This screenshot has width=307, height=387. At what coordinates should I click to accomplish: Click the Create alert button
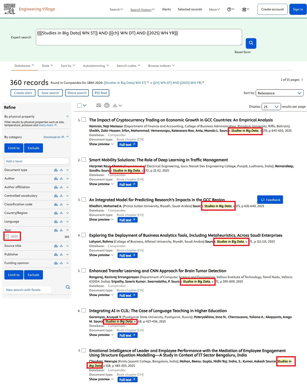point(23,93)
